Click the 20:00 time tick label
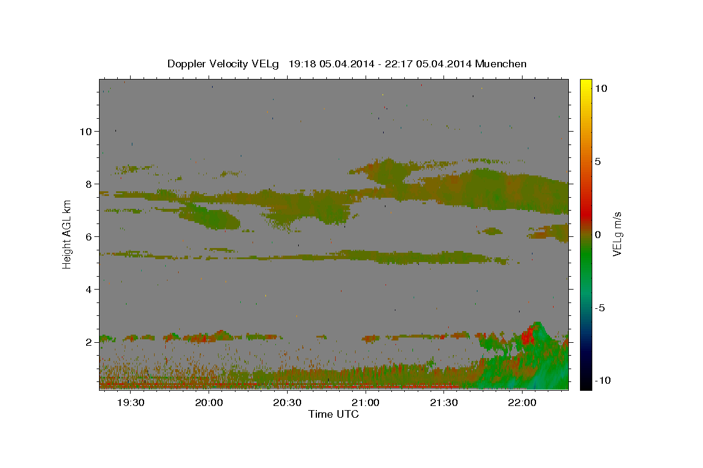This screenshot has height=468, width=703. point(209,403)
